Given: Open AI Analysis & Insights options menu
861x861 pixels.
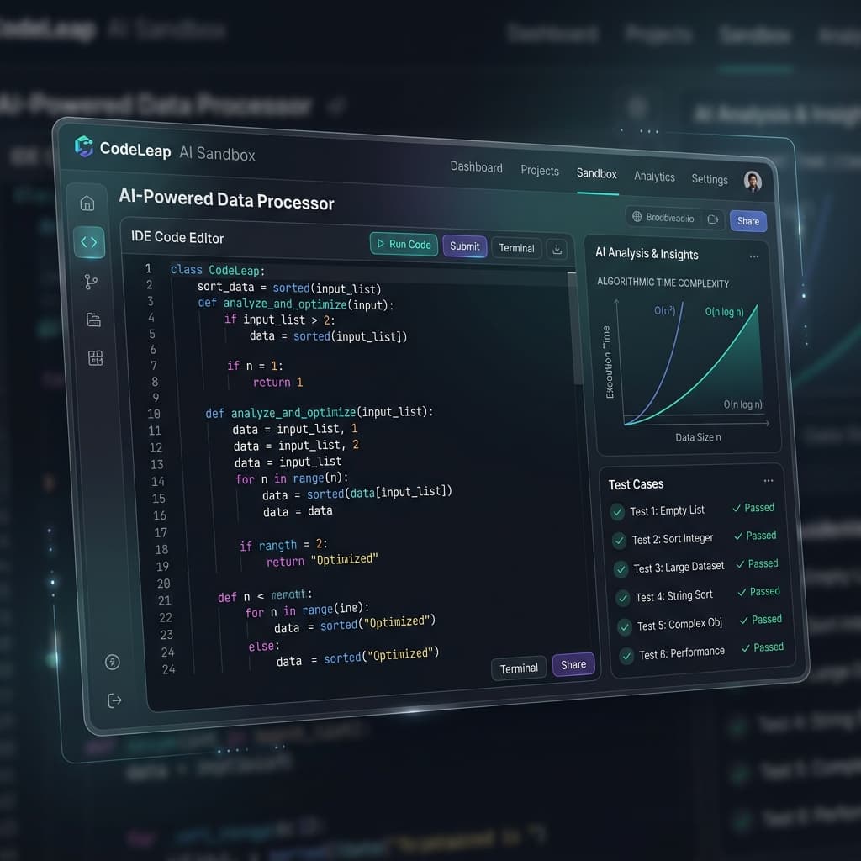Looking at the screenshot, I should pyautogui.click(x=754, y=256).
